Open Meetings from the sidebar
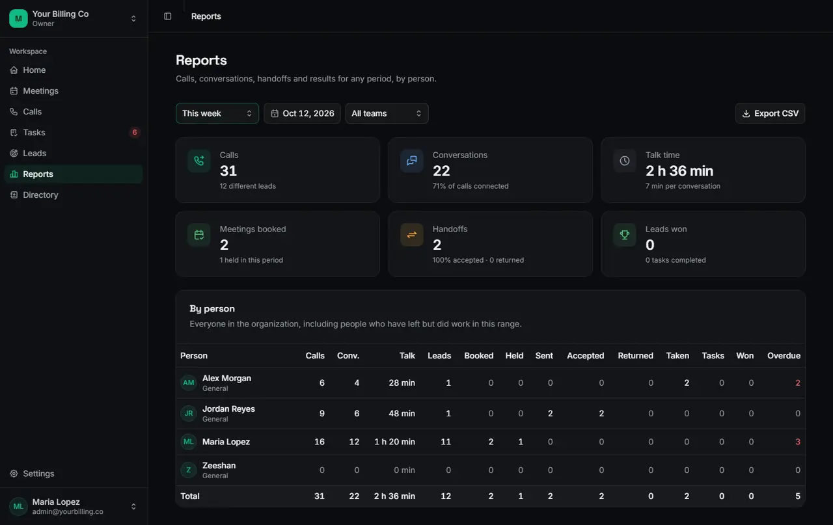The height and width of the screenshot is (525, 833). point(74,91)
